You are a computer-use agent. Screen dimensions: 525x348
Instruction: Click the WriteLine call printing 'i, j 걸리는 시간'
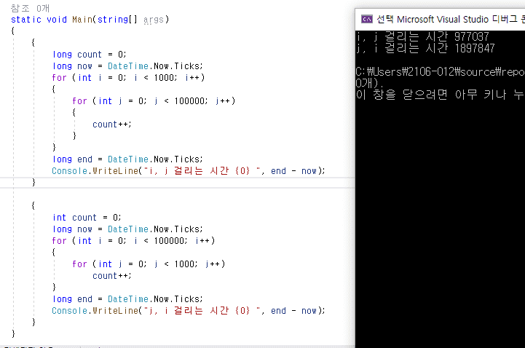[x=188, y=171]
